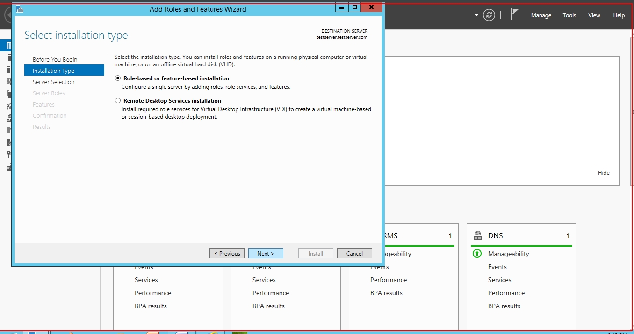Click green Manageability status icon in DNS tile
The image size is (634, 334).
pyautogui.click(x=477, y=254)
